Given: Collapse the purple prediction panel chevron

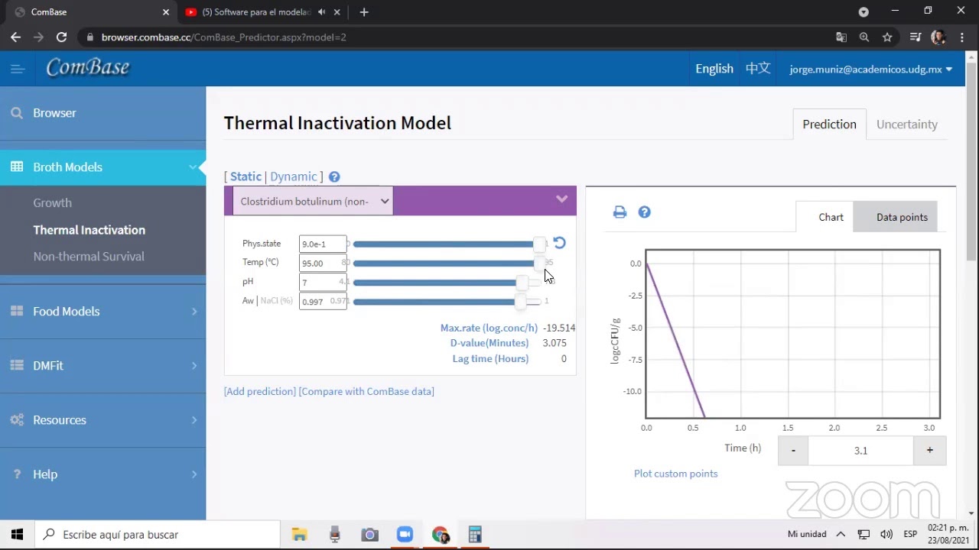Looking at the screenshot, I should pyautogui.click(x=562, y=199).
